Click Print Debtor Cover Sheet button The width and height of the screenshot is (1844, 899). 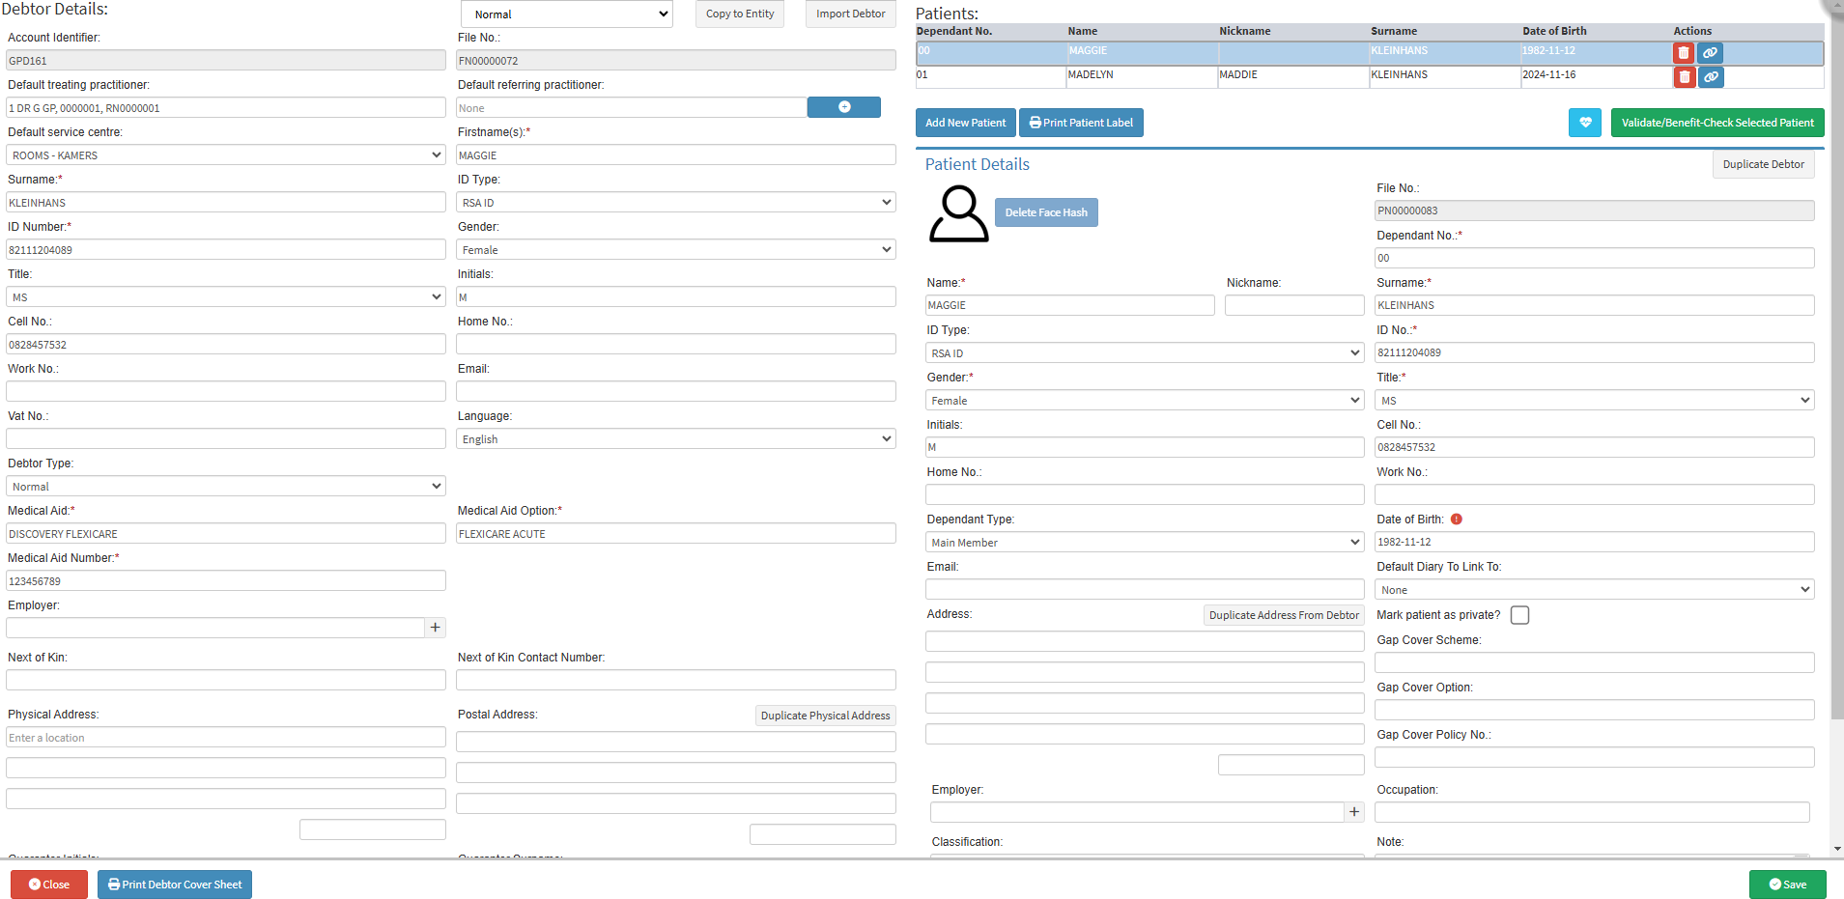point(175,885)
